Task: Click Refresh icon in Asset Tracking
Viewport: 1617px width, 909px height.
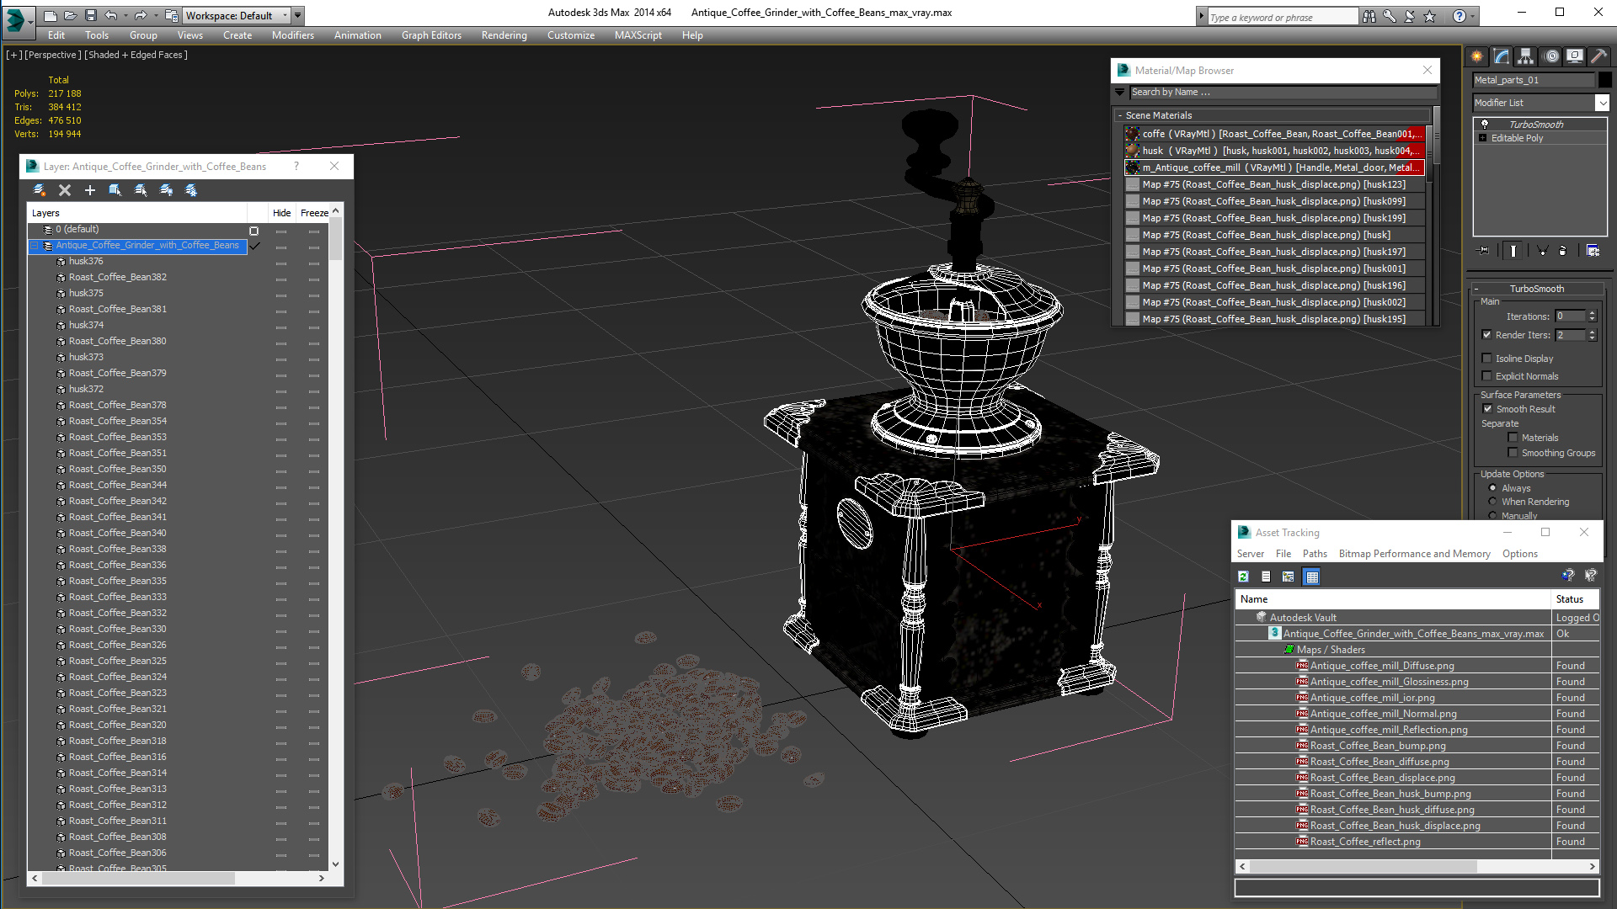Action: 1243,577
